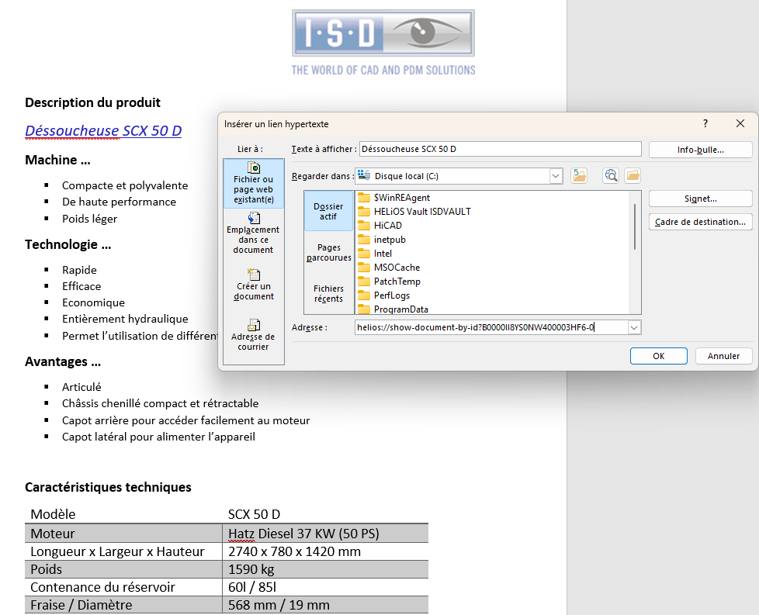Viewport: 759px width, 615px height.
Task: Click the 'Texte à afficher' input field
Action: 500,149
